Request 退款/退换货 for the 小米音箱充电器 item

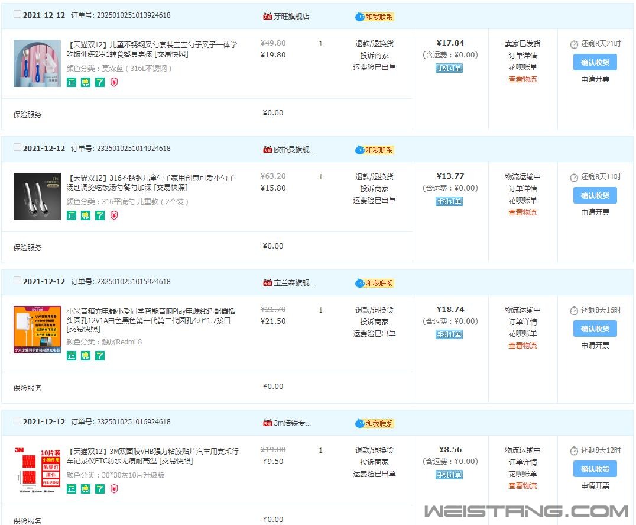tap(374, 310)
